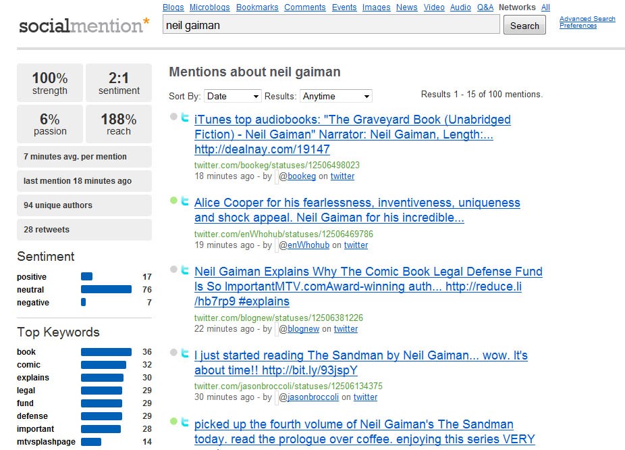The height and width of the screenshot is (450, 625).
Task: Click the 'explains' top keyword label
Action: coord(33,378)
